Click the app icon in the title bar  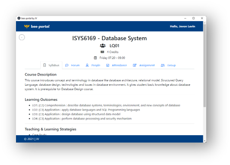pyautogui.click(x=19, y=18)
